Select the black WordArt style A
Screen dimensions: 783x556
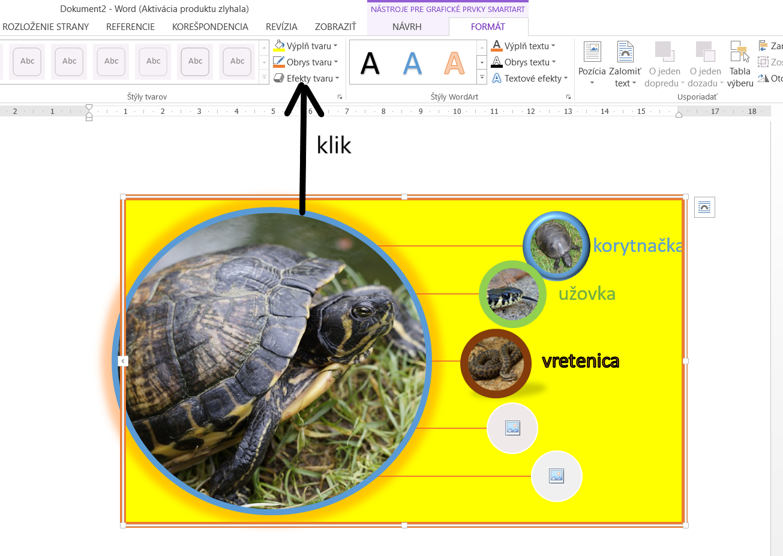tap(370, 62)
